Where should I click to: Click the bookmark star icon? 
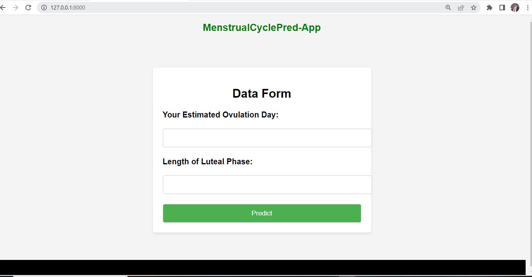click(473, 7)
